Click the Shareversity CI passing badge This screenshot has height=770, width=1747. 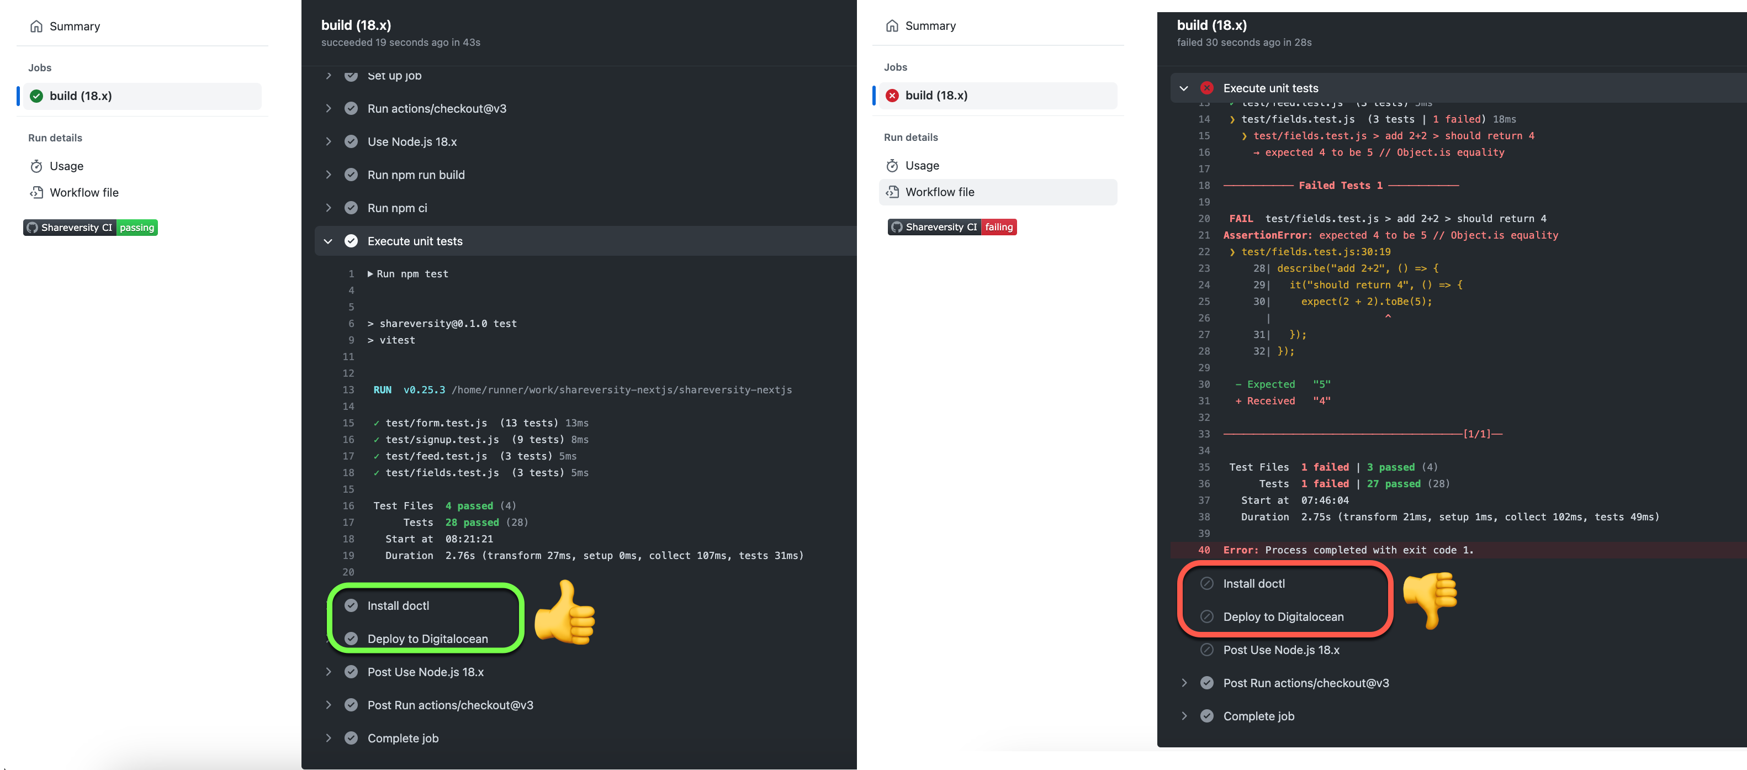[x=89, y=227]
